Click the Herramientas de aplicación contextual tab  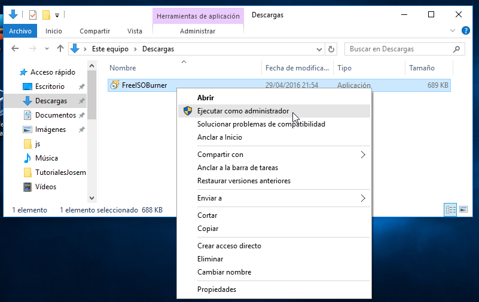198,16
